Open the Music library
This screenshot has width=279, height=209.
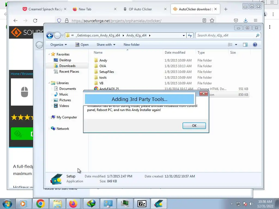[64, 94]
